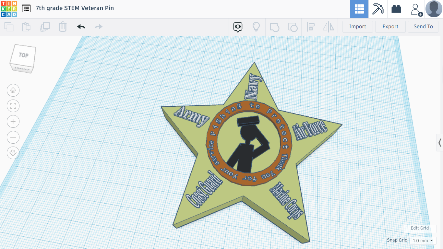Delete selection with the trash icon

click(x=63, y=27)
